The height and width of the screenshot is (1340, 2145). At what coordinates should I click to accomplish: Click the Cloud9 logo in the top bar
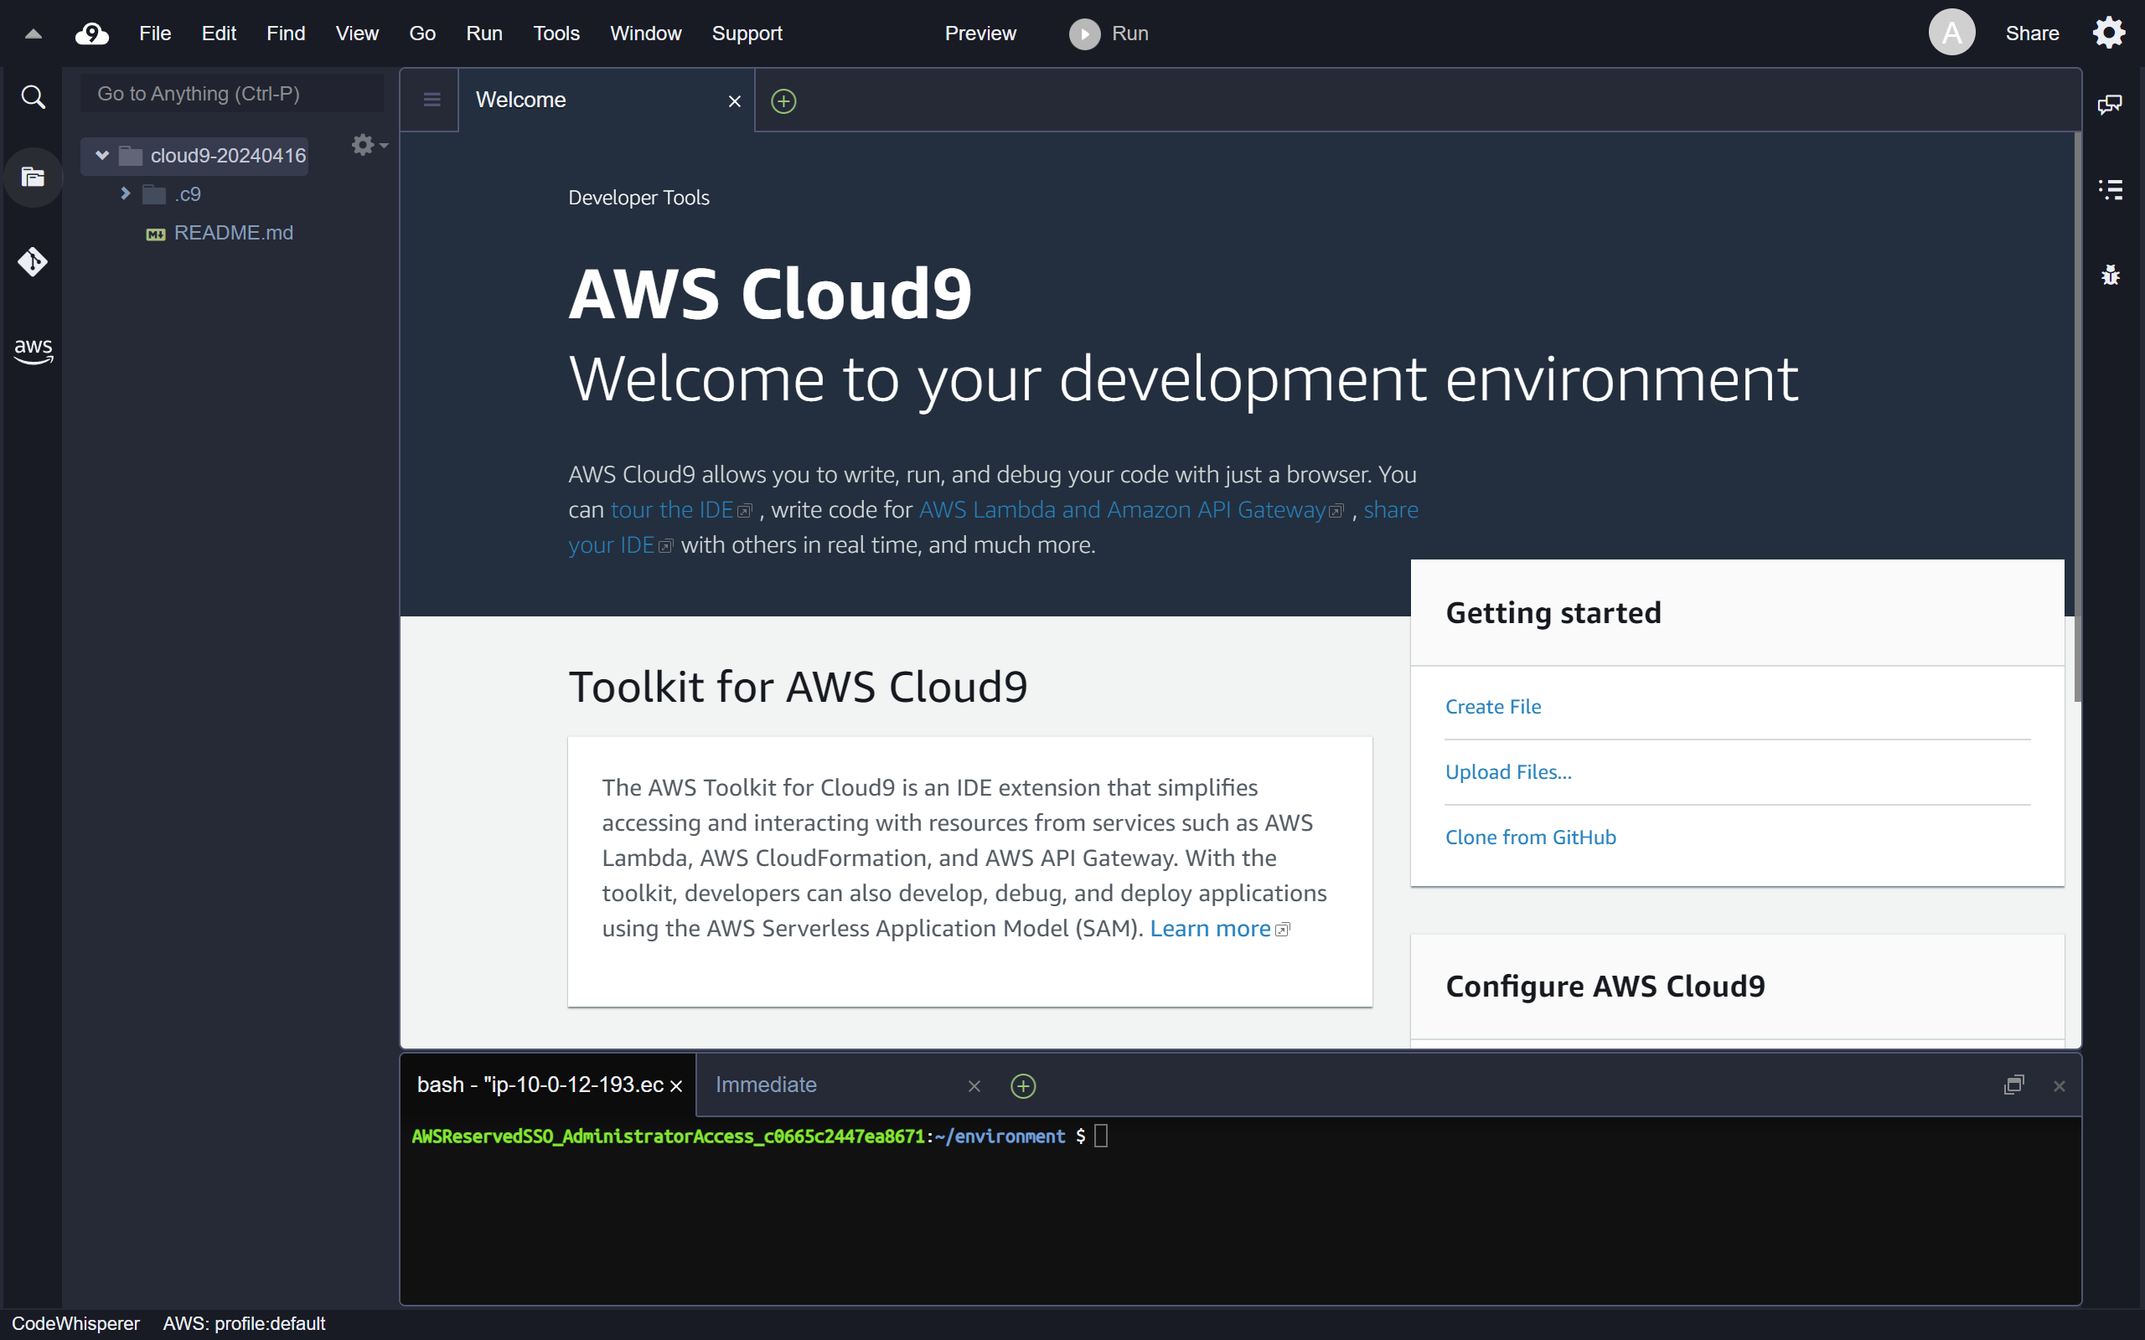[91, 33]
